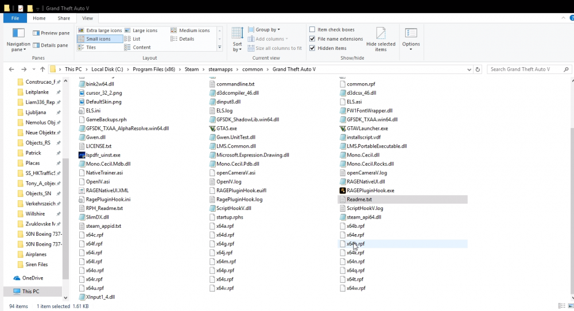Select the View ribbon tab
Image resolution: width=574 pixels, height=311 pixels.
coord(87,18)
